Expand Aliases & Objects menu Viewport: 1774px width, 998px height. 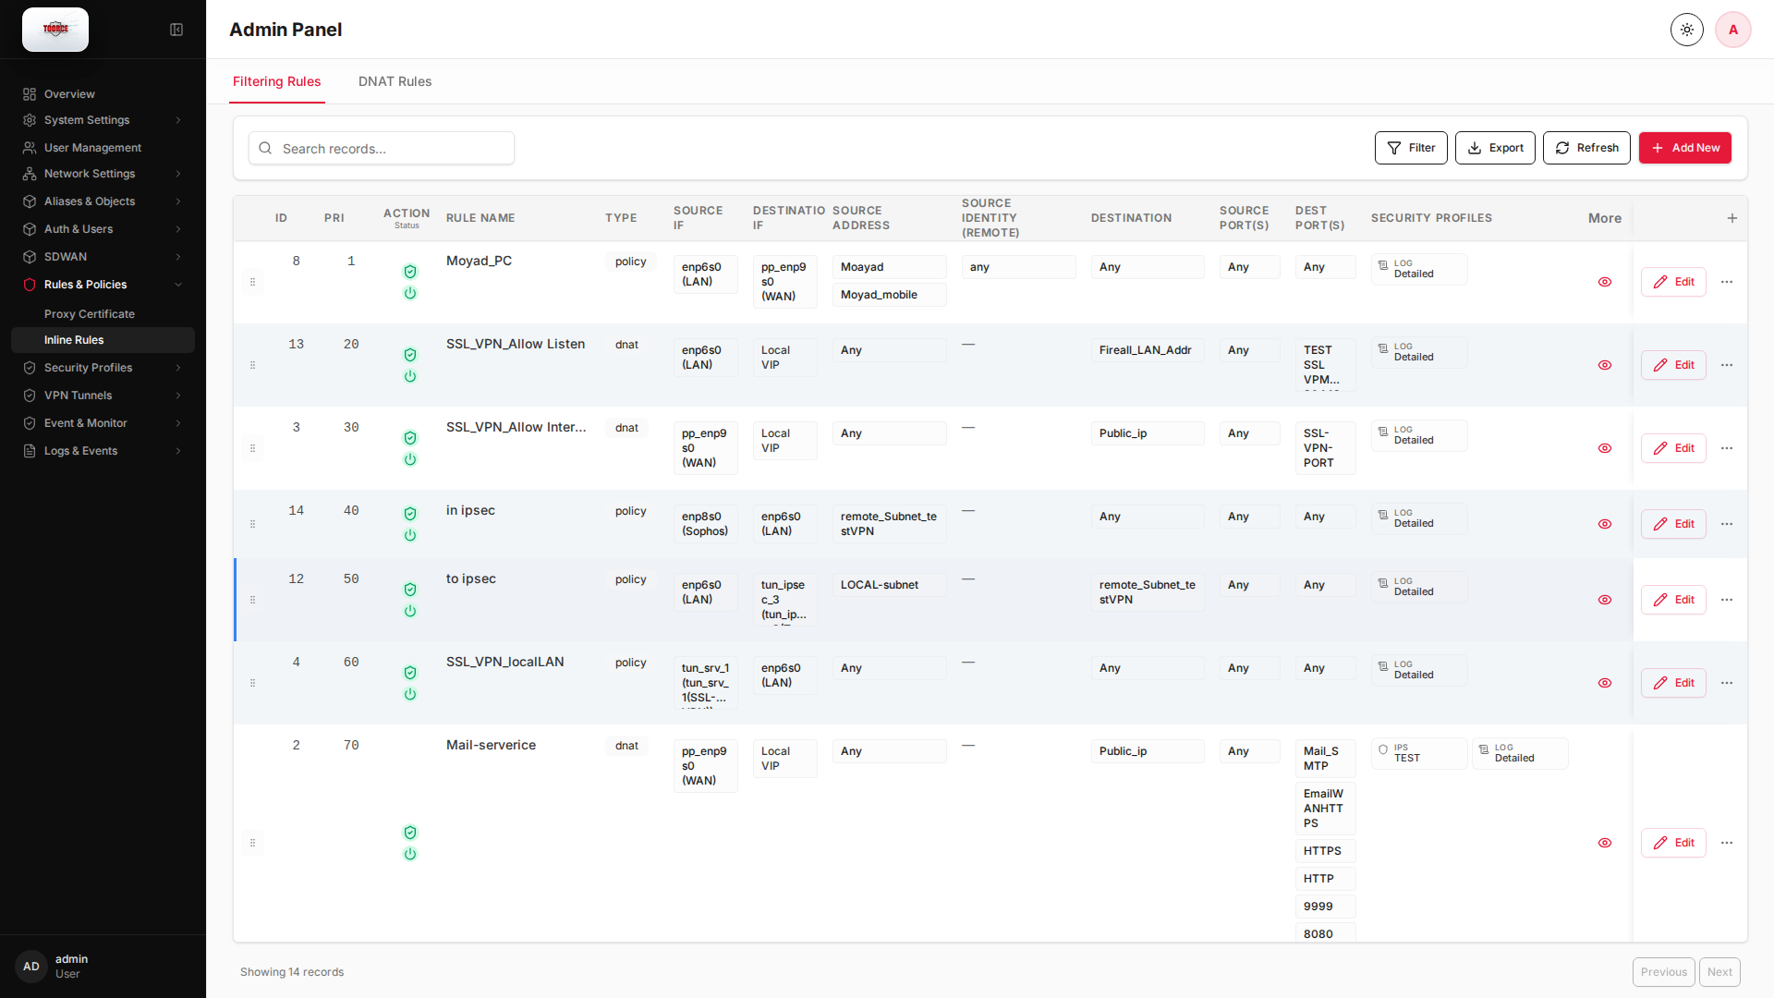(103, 201)
